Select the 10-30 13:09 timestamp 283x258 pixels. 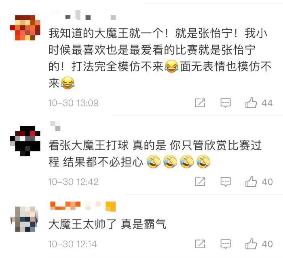click(x=74, y=103)
